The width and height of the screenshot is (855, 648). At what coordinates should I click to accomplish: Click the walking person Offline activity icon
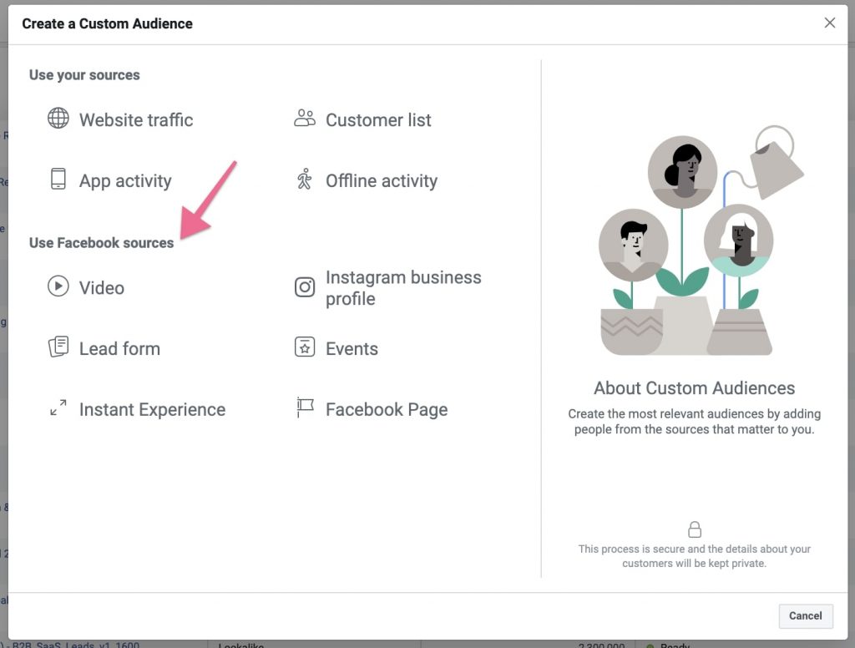click(305, 180)
